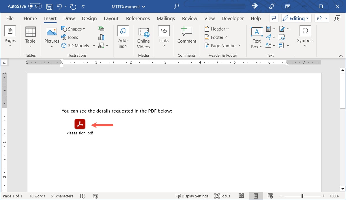Insert a Text Box

point(256,36)
